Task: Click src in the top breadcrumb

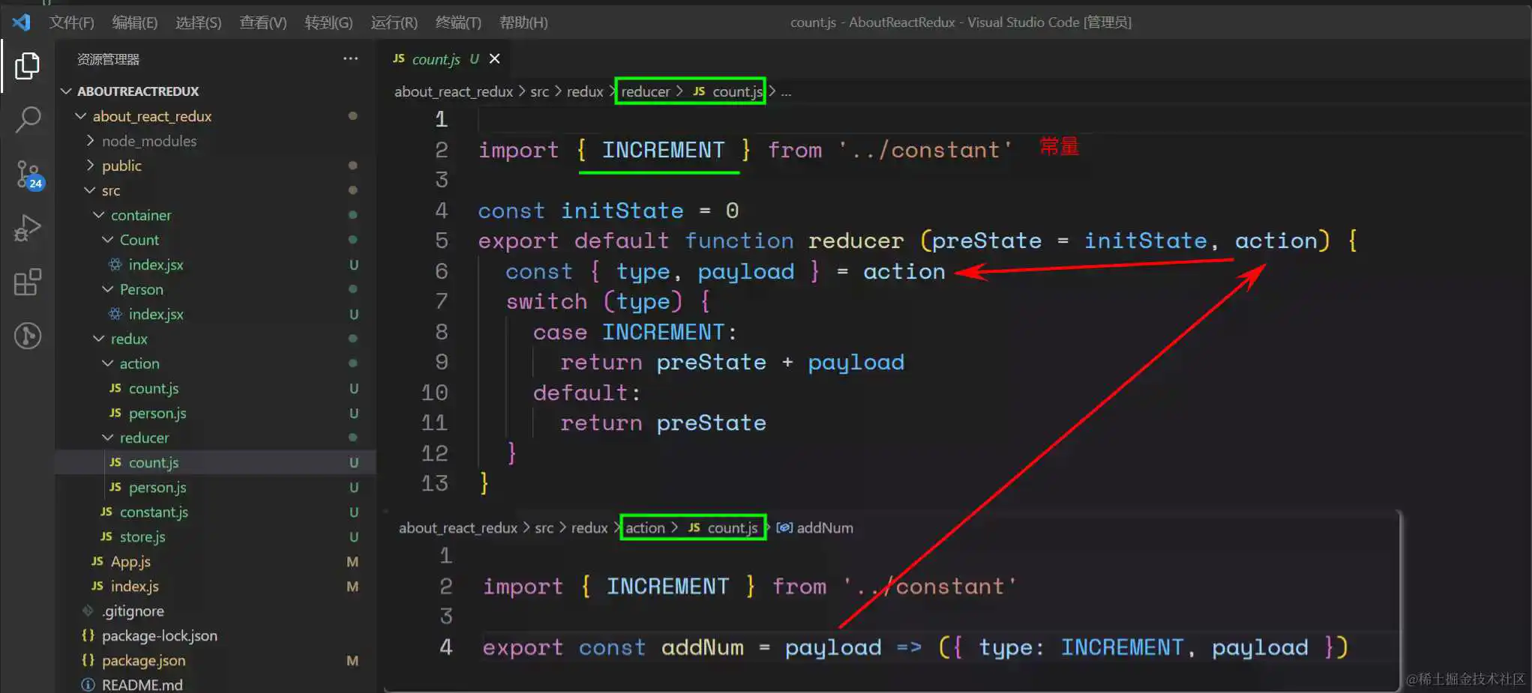Action: click(x=539, y=91)
